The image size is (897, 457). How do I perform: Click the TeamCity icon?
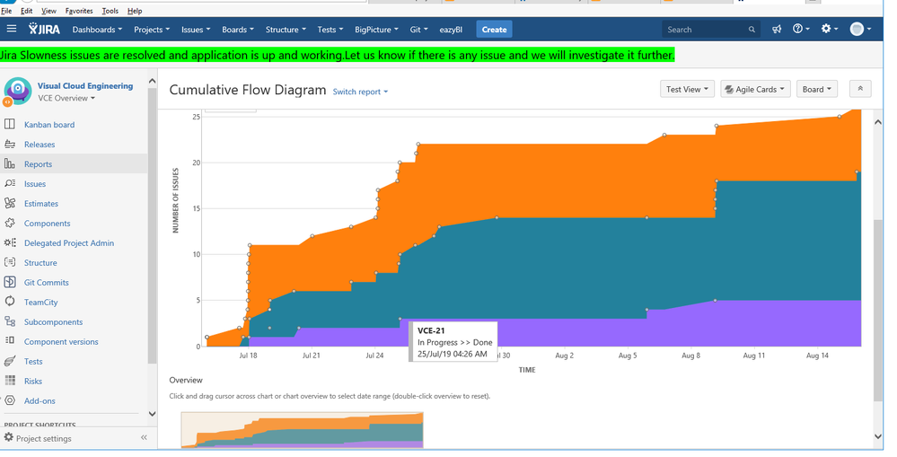10,302
